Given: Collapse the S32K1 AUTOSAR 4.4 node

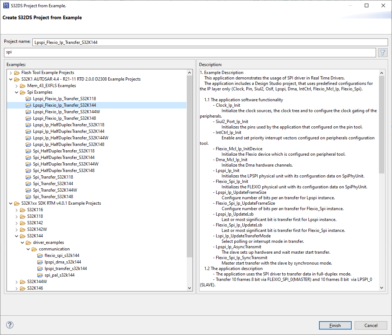Looking at the screenshot, I should point(11,79).
